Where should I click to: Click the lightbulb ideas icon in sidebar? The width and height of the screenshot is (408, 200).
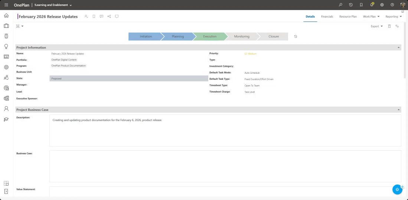(6, 46)
